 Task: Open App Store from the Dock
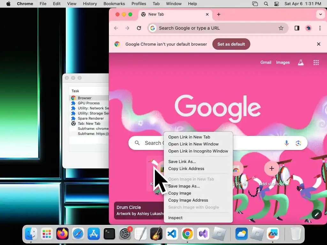click(94, 234)
